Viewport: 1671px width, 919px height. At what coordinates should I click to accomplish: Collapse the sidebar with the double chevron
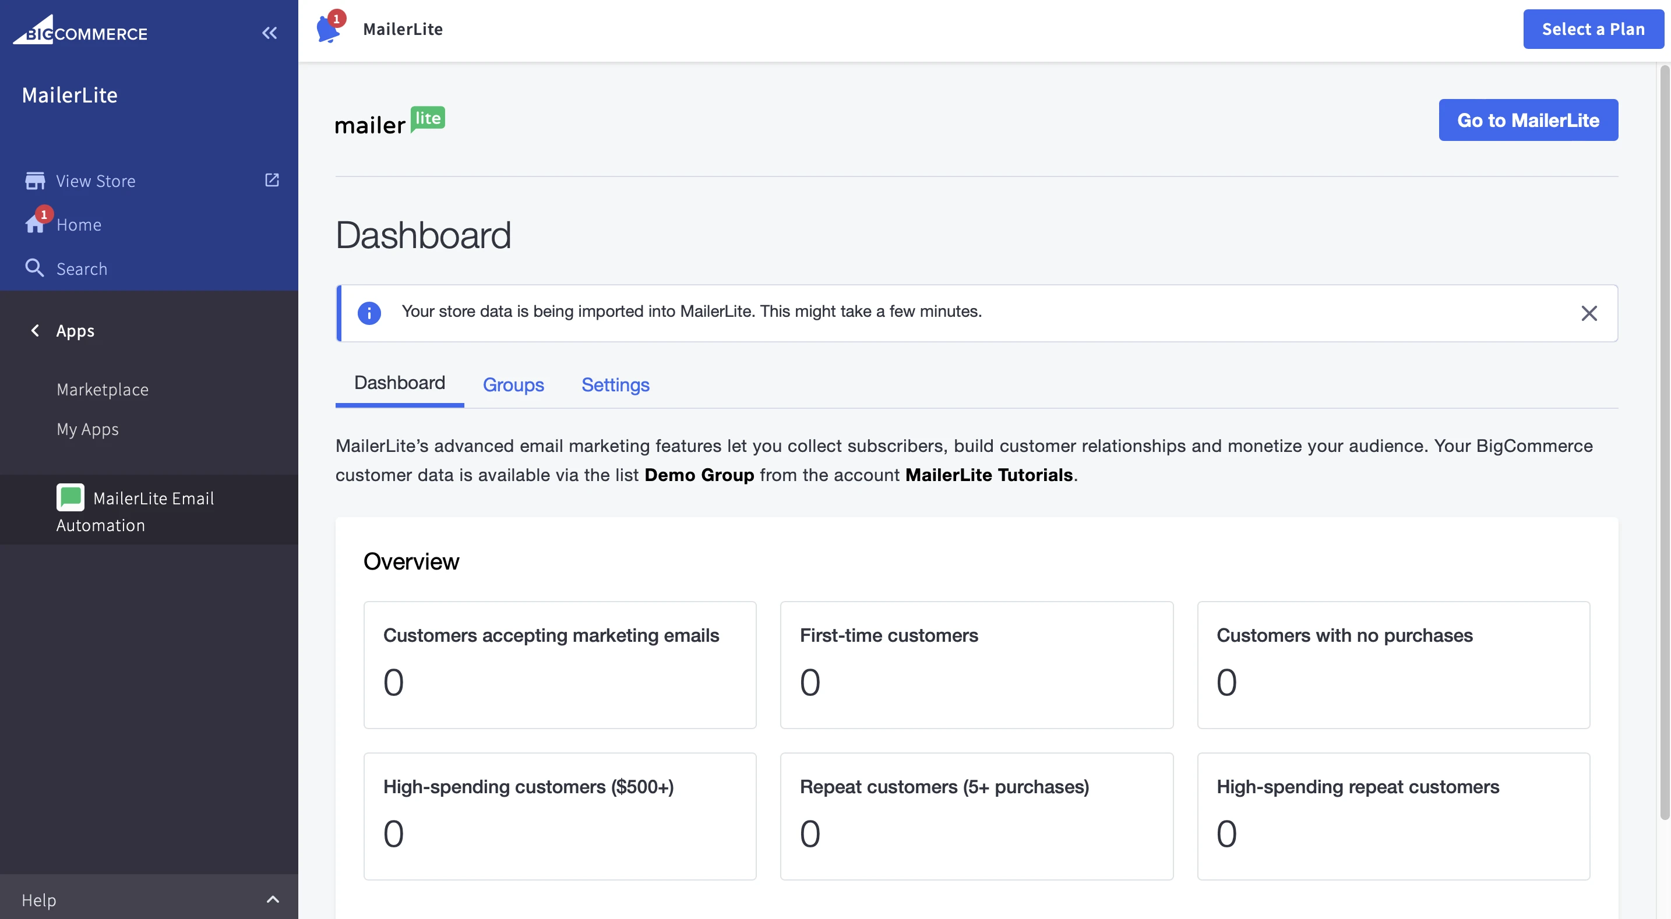pos(269,33)
